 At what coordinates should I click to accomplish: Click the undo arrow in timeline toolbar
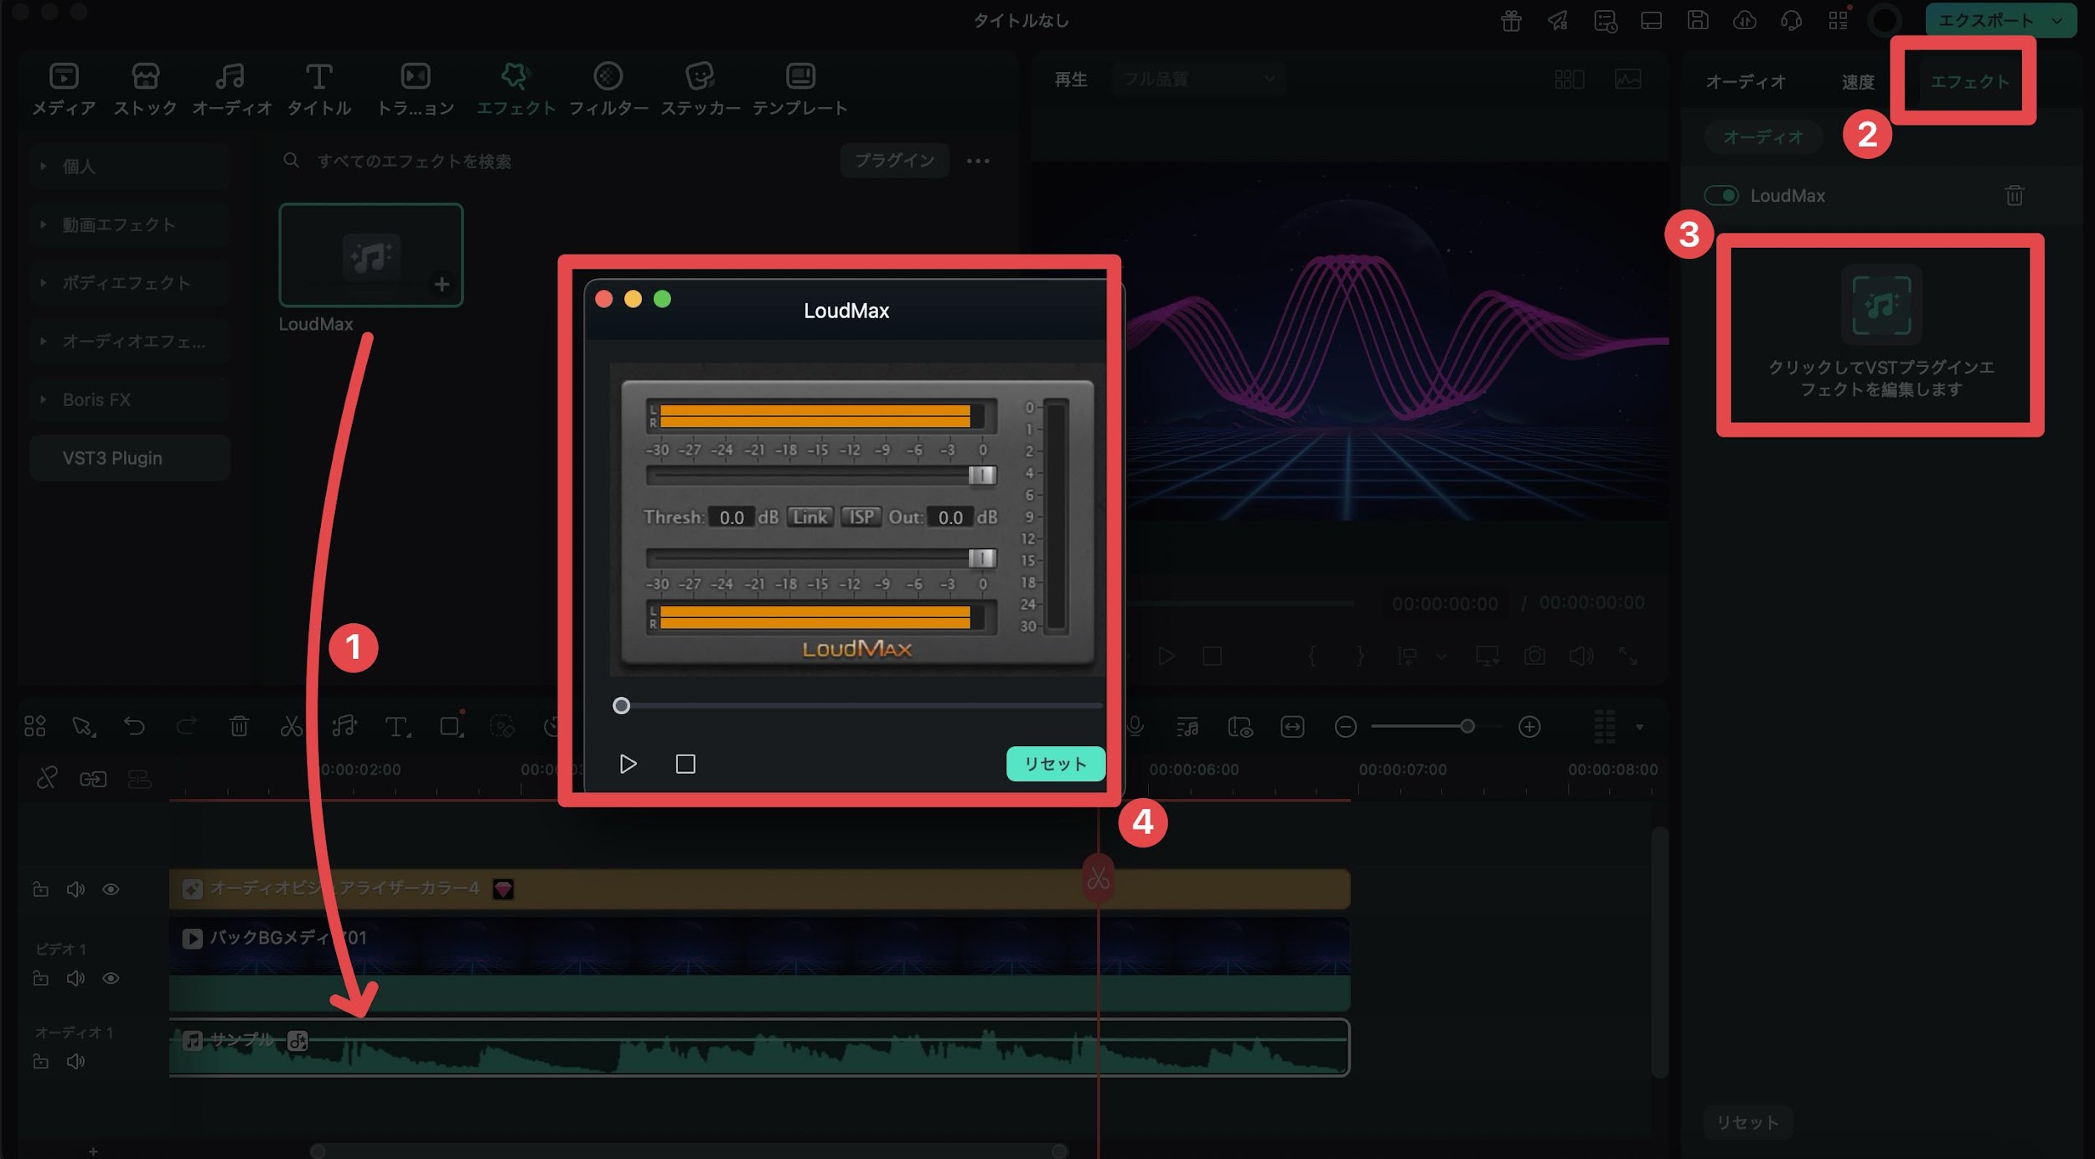click(134, 726)
